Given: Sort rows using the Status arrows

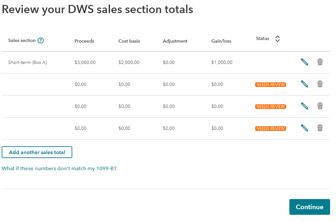Looking at the screenshot, I should point(278,39).
